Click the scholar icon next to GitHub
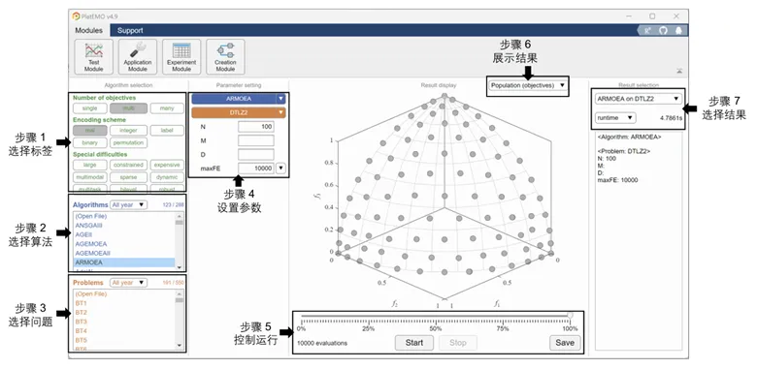This screenshot has height=369, width=757. [647, 30]
